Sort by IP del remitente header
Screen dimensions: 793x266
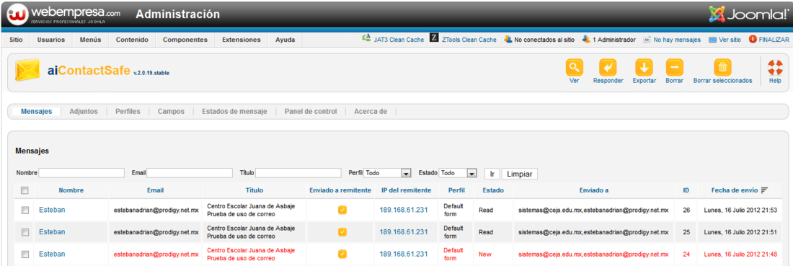click(406, 190)
